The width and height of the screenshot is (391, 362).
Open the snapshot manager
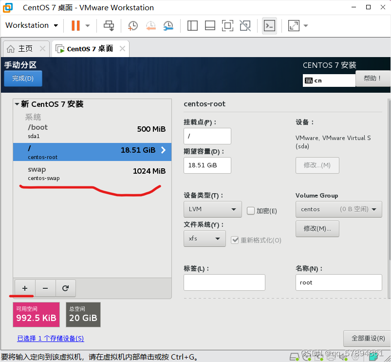pyautogui.click(x=168, y=25)
